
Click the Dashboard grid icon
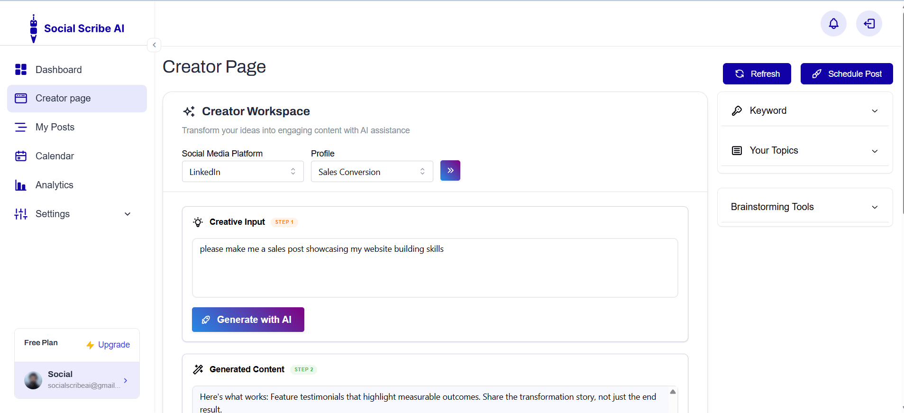coord(21,70)
